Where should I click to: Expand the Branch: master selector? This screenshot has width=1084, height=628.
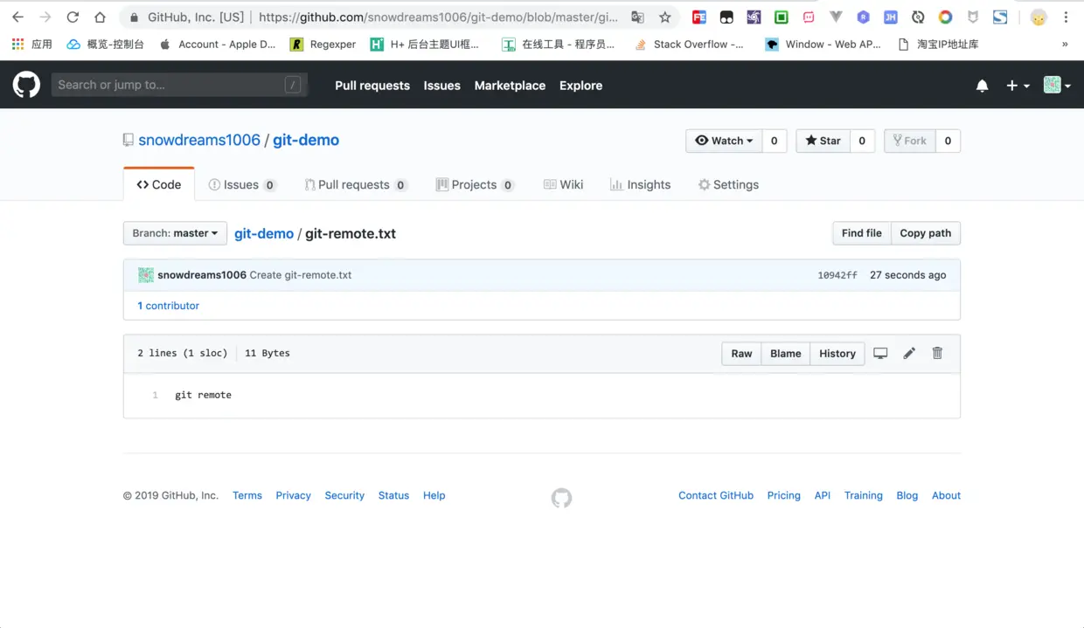(x=175, y=233)
